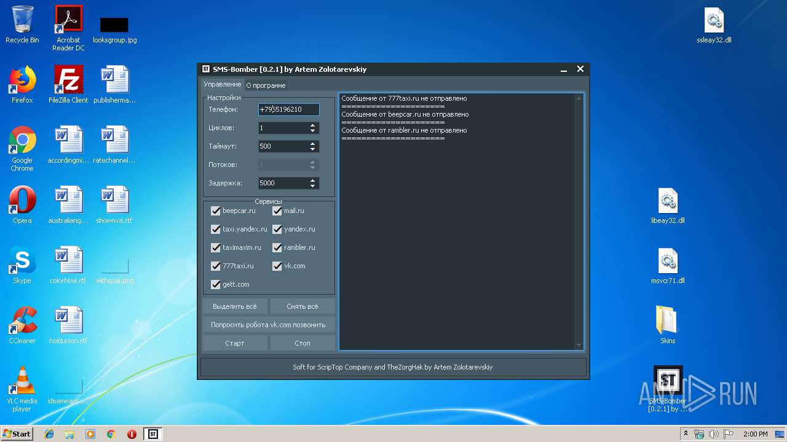
Task: Open looksgroup.jpg image file
Action: (114, 29)
